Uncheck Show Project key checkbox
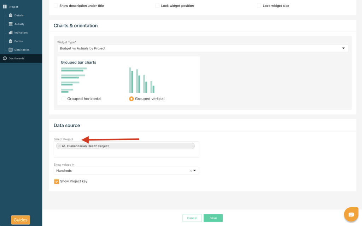Screen dimensions: 362x226 pos(56,182)
